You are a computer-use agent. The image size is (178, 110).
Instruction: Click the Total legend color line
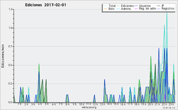point(105,6)
